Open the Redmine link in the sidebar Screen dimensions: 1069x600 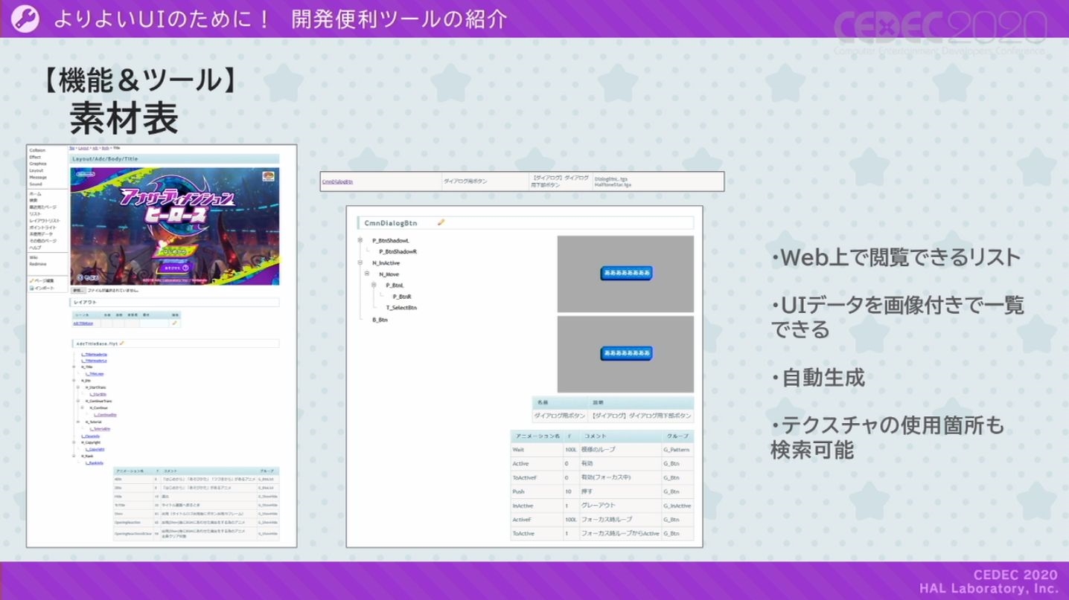point(37,264)
